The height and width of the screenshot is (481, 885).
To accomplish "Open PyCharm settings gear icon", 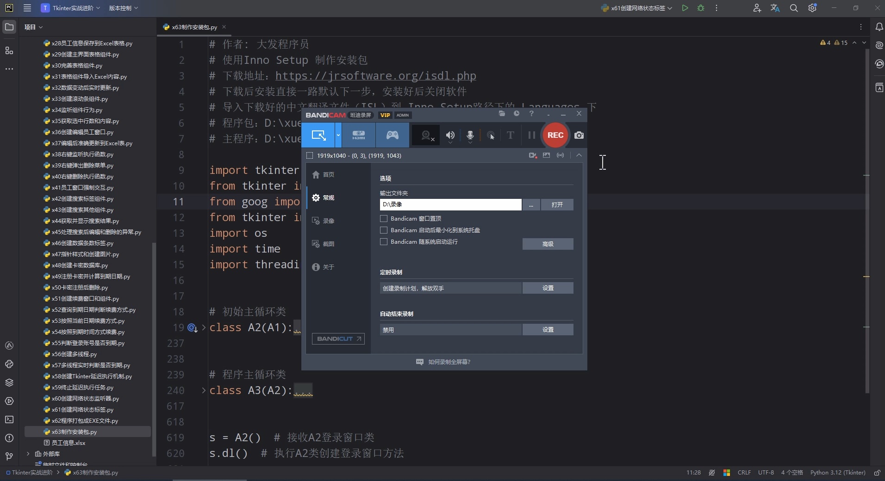I will pos(812,8).
